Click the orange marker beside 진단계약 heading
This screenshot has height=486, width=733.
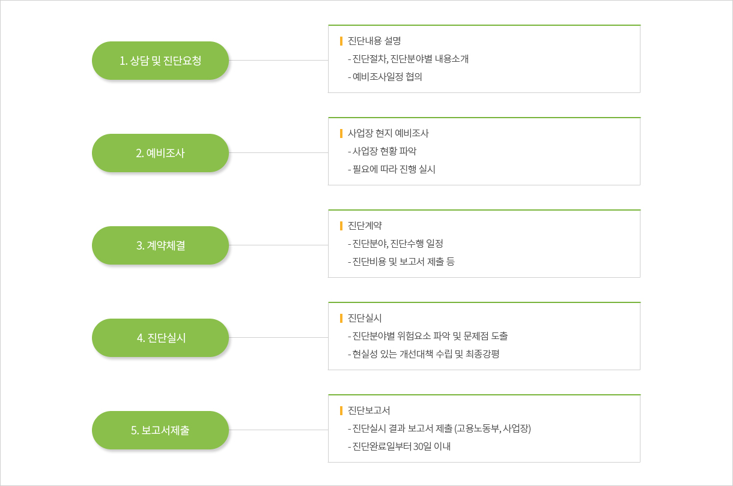[x=341, y=226]
